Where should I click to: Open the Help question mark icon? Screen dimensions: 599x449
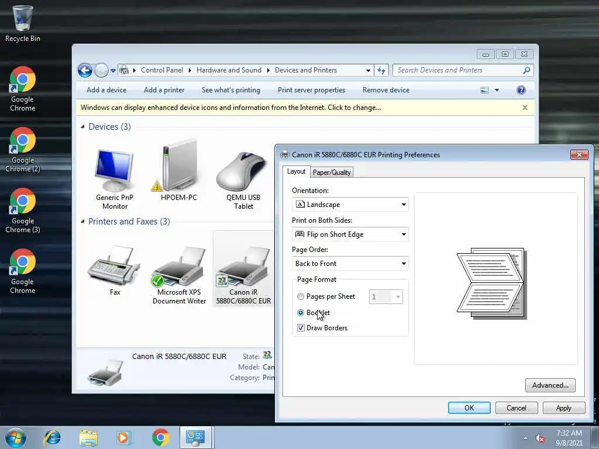(521, 90)
